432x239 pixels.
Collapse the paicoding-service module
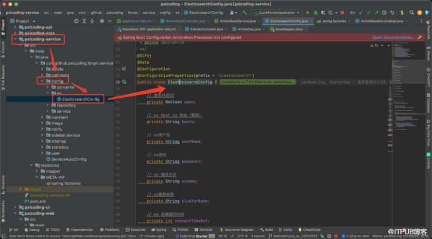[15, 39]
